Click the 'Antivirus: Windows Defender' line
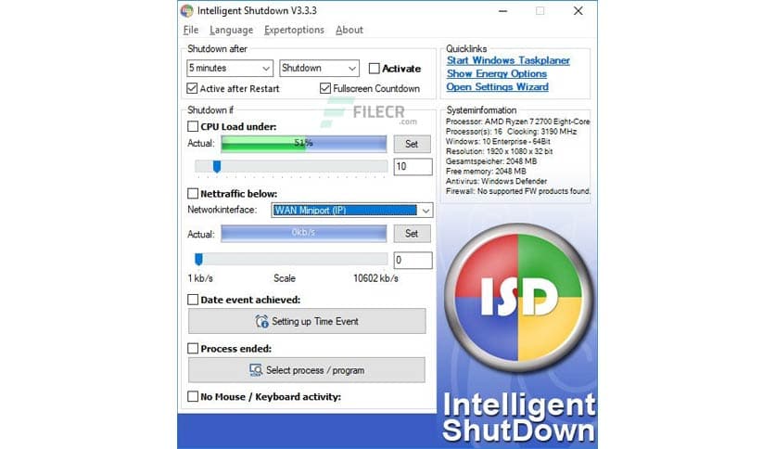The height and width of the screenshot is (449, 775). pyautogui.click(x=496, y=181)
